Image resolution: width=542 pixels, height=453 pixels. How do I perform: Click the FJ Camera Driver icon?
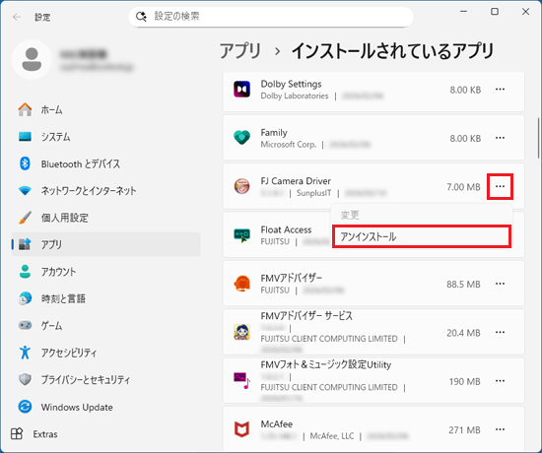point(241,186)
